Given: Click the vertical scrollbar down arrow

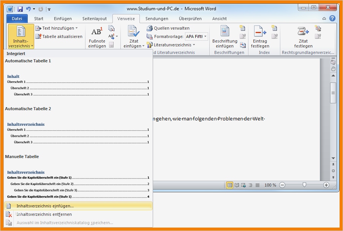Looking at the screenshot, I should pos(333,158).
